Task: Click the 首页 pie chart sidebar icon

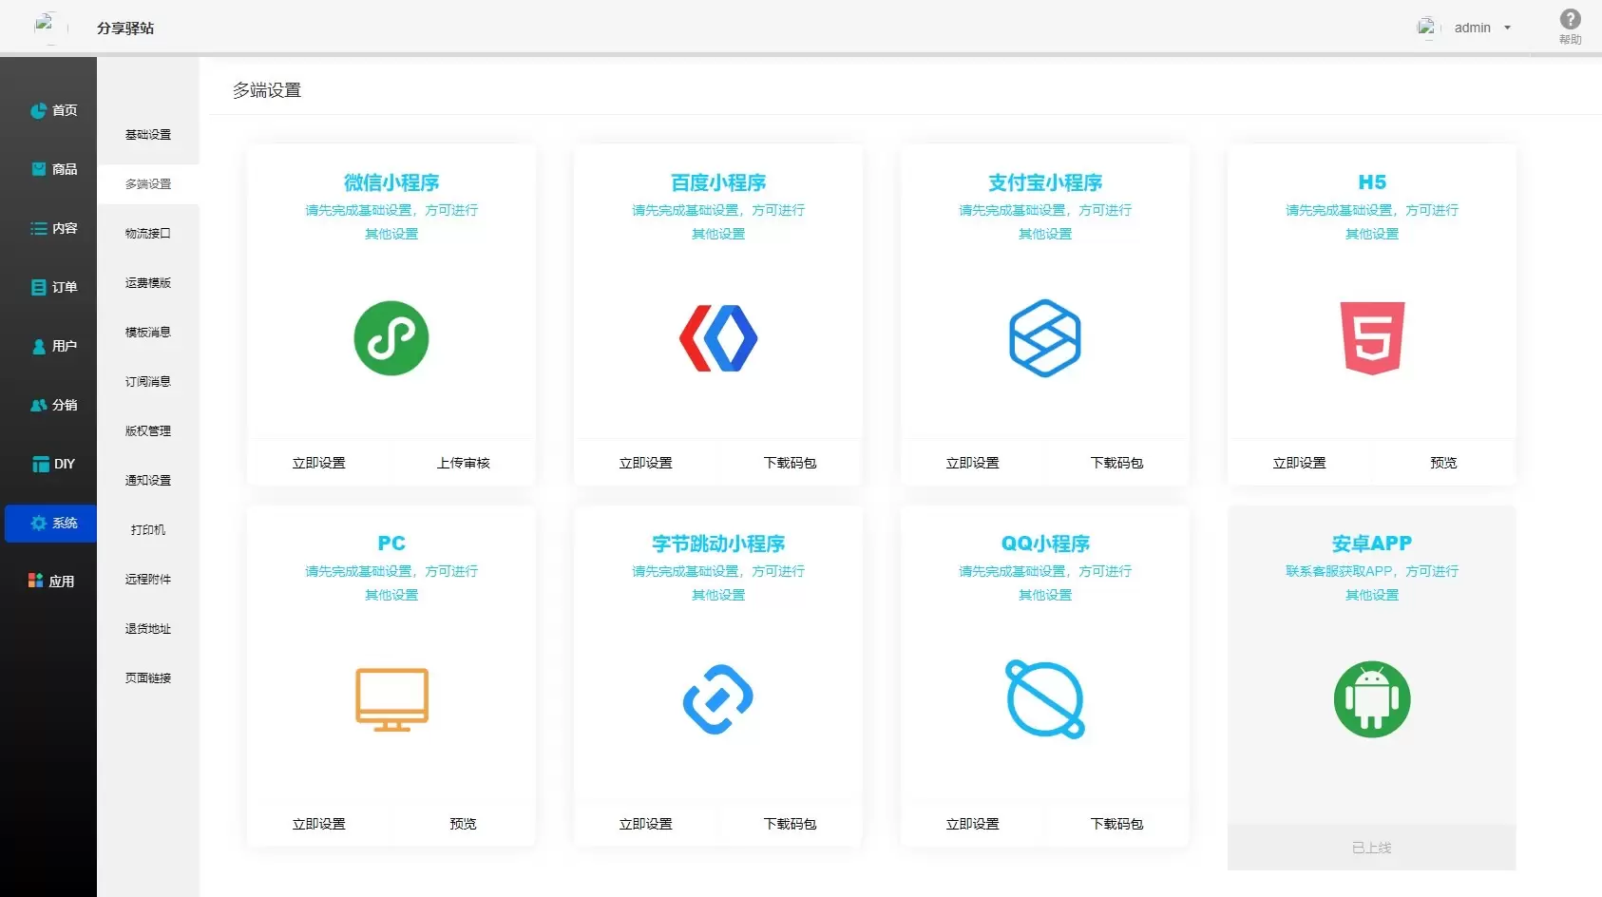Action: pyautogui.click(x=38, y=111)
